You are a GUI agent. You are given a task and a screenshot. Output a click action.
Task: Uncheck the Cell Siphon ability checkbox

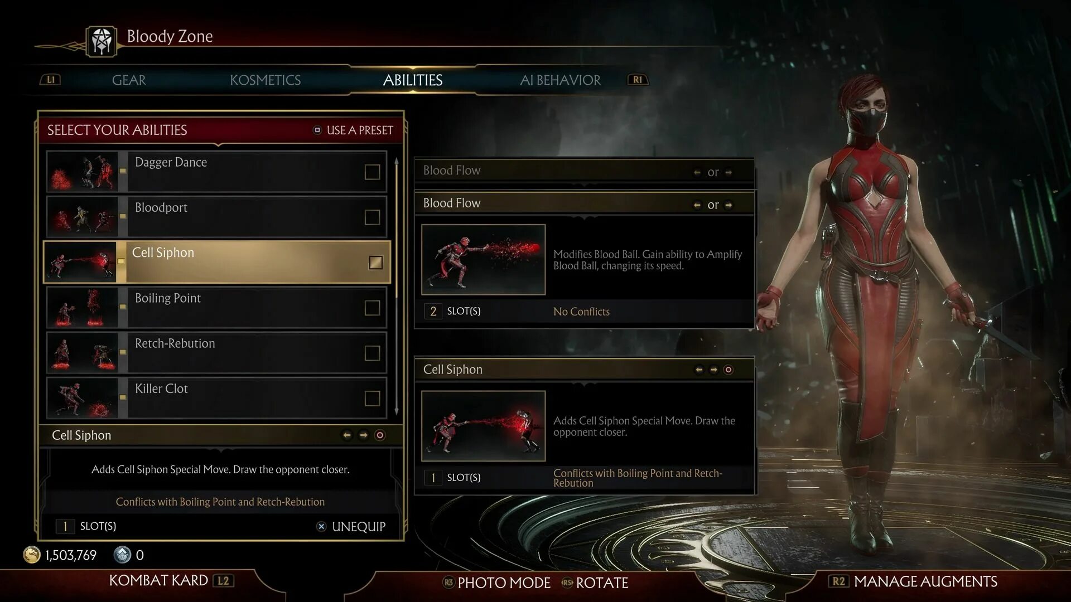coord(376,263)
